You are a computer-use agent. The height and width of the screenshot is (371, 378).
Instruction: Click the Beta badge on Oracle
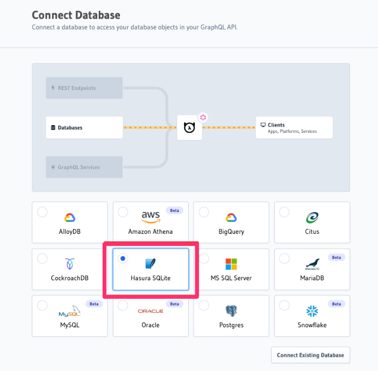pos(175,304)
